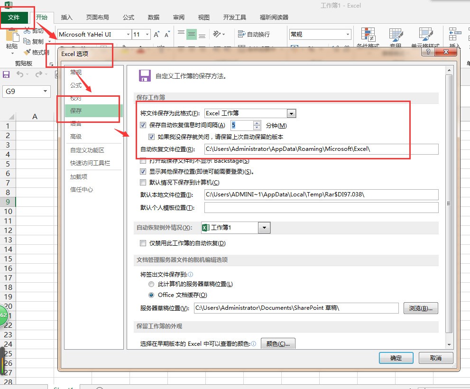Viewport: 470px width, 389px height.
Task: Open the 常规 number format dropdown
Action: [x=348, y=35]
